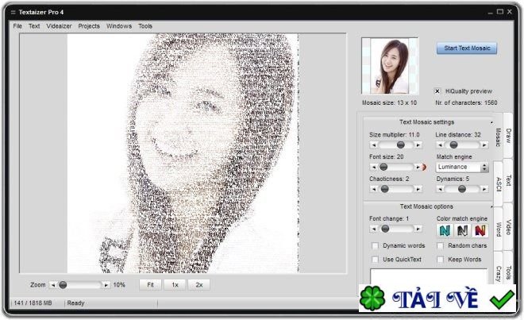Click the Chaoticness slider knob
The width and height of the screenshot is (524, 320).
[384, 189]
